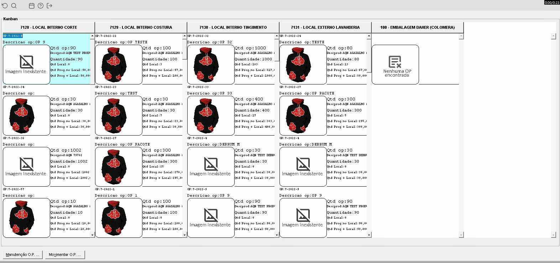
Task: Click the scrollbar thumb of column 7130
Action: click(x=277, y=50)
